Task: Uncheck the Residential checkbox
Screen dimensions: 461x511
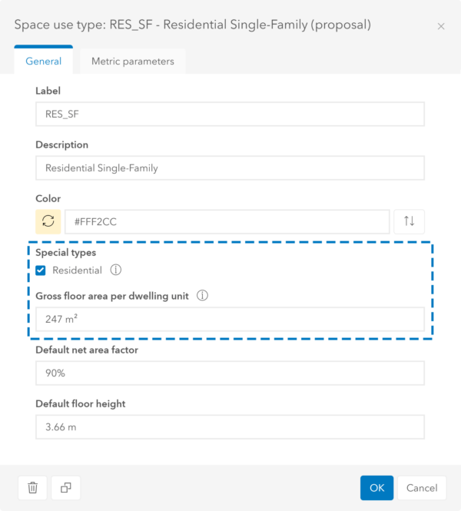Action: pos(41,270)
